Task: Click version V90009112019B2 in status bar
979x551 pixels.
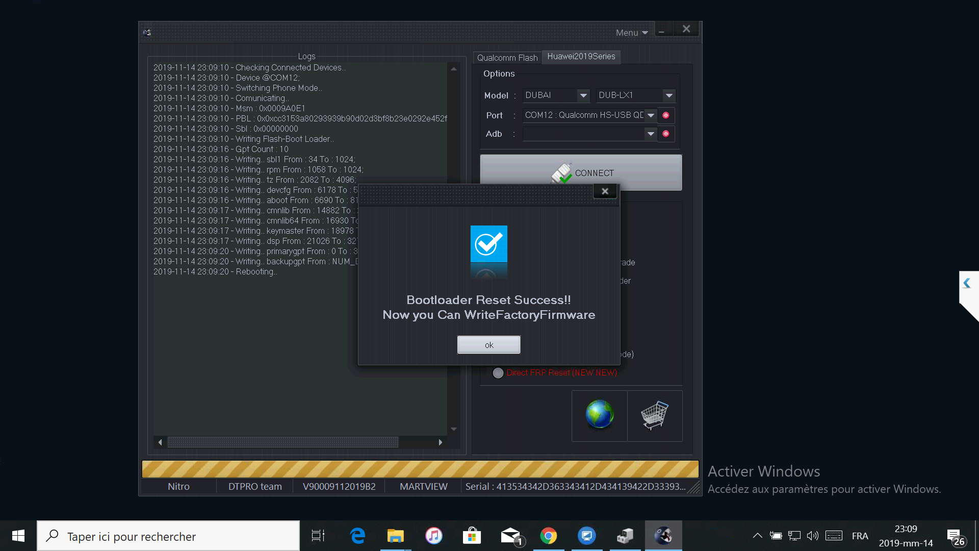Action: pos(339,487)
